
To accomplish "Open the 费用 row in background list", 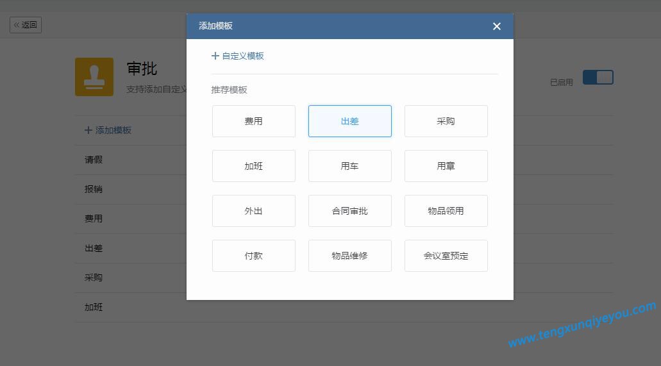I will tap(131, 219).
